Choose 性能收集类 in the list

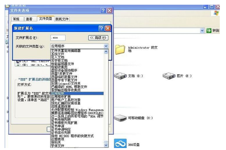point(77,67)
